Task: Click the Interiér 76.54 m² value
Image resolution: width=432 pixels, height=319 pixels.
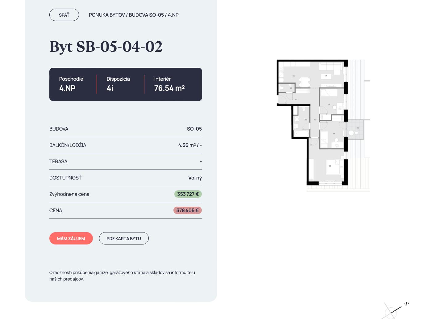Action: point(169,88)
